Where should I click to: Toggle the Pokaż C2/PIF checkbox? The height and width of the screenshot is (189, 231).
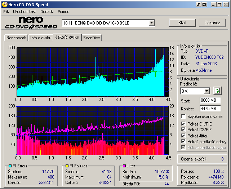(183, 130)
